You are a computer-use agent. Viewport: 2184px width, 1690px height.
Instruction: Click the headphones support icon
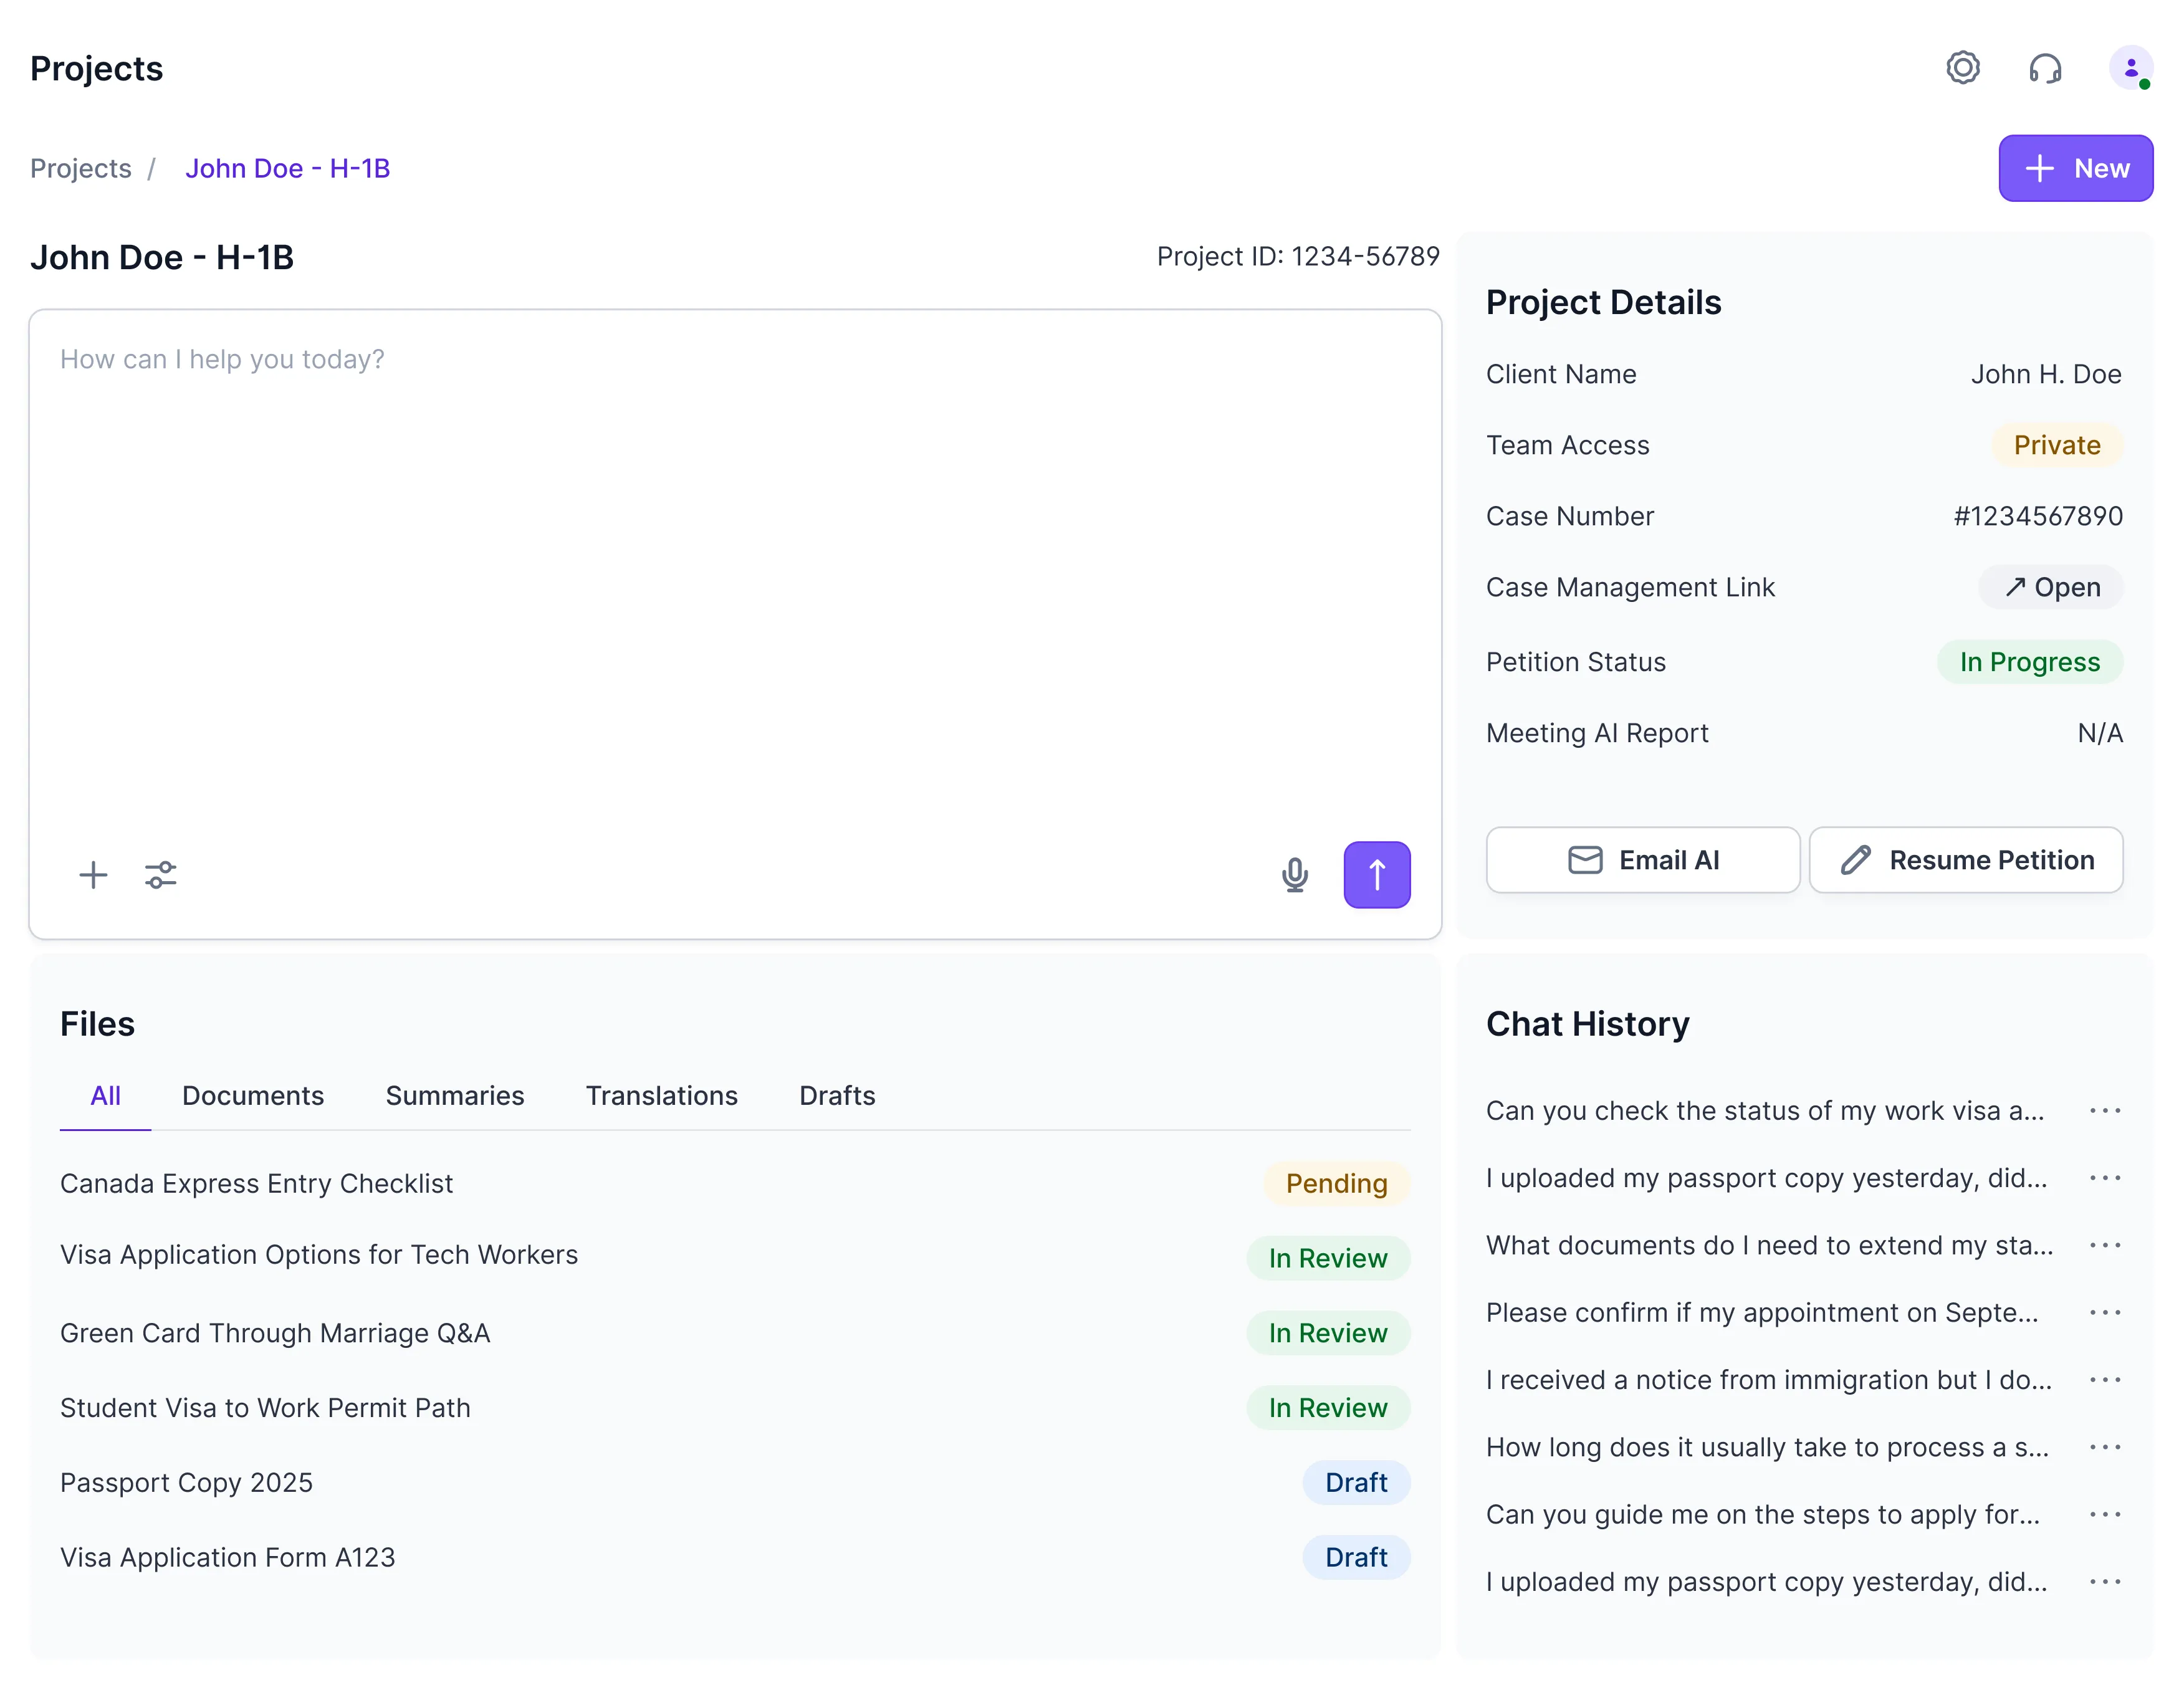tap(2046, 68)
